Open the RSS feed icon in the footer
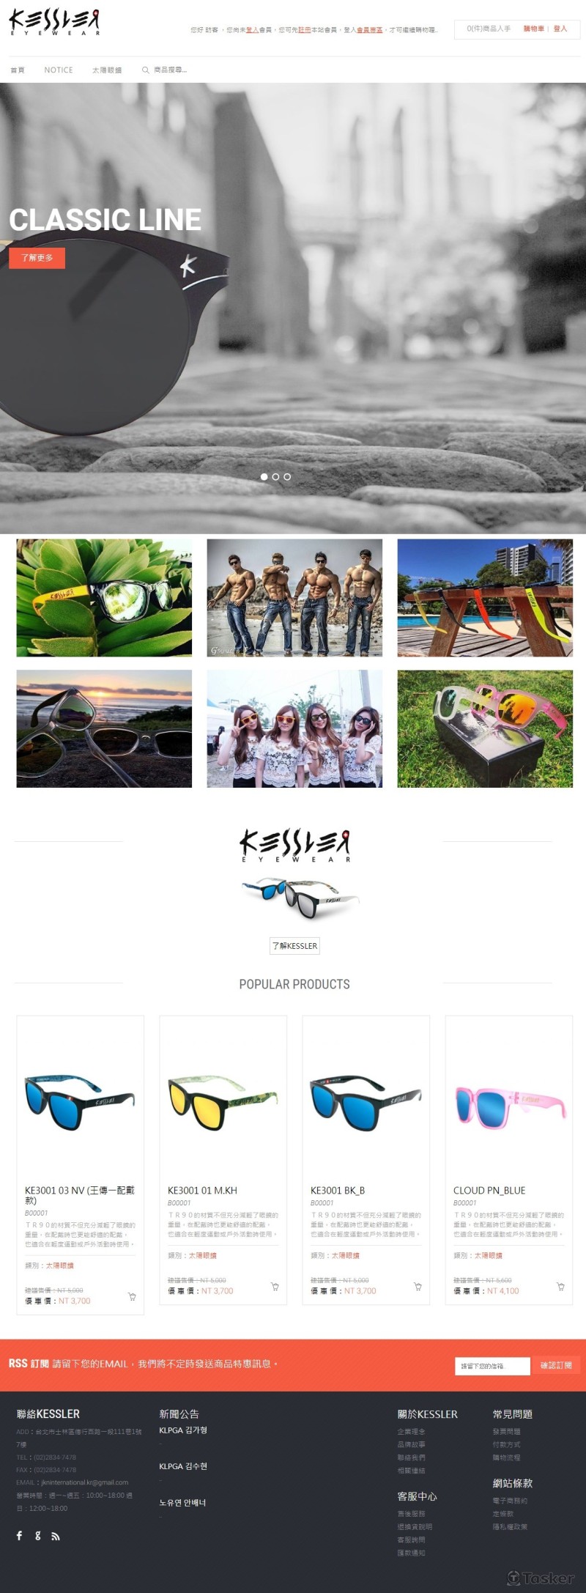 [x=56, y=1536]
